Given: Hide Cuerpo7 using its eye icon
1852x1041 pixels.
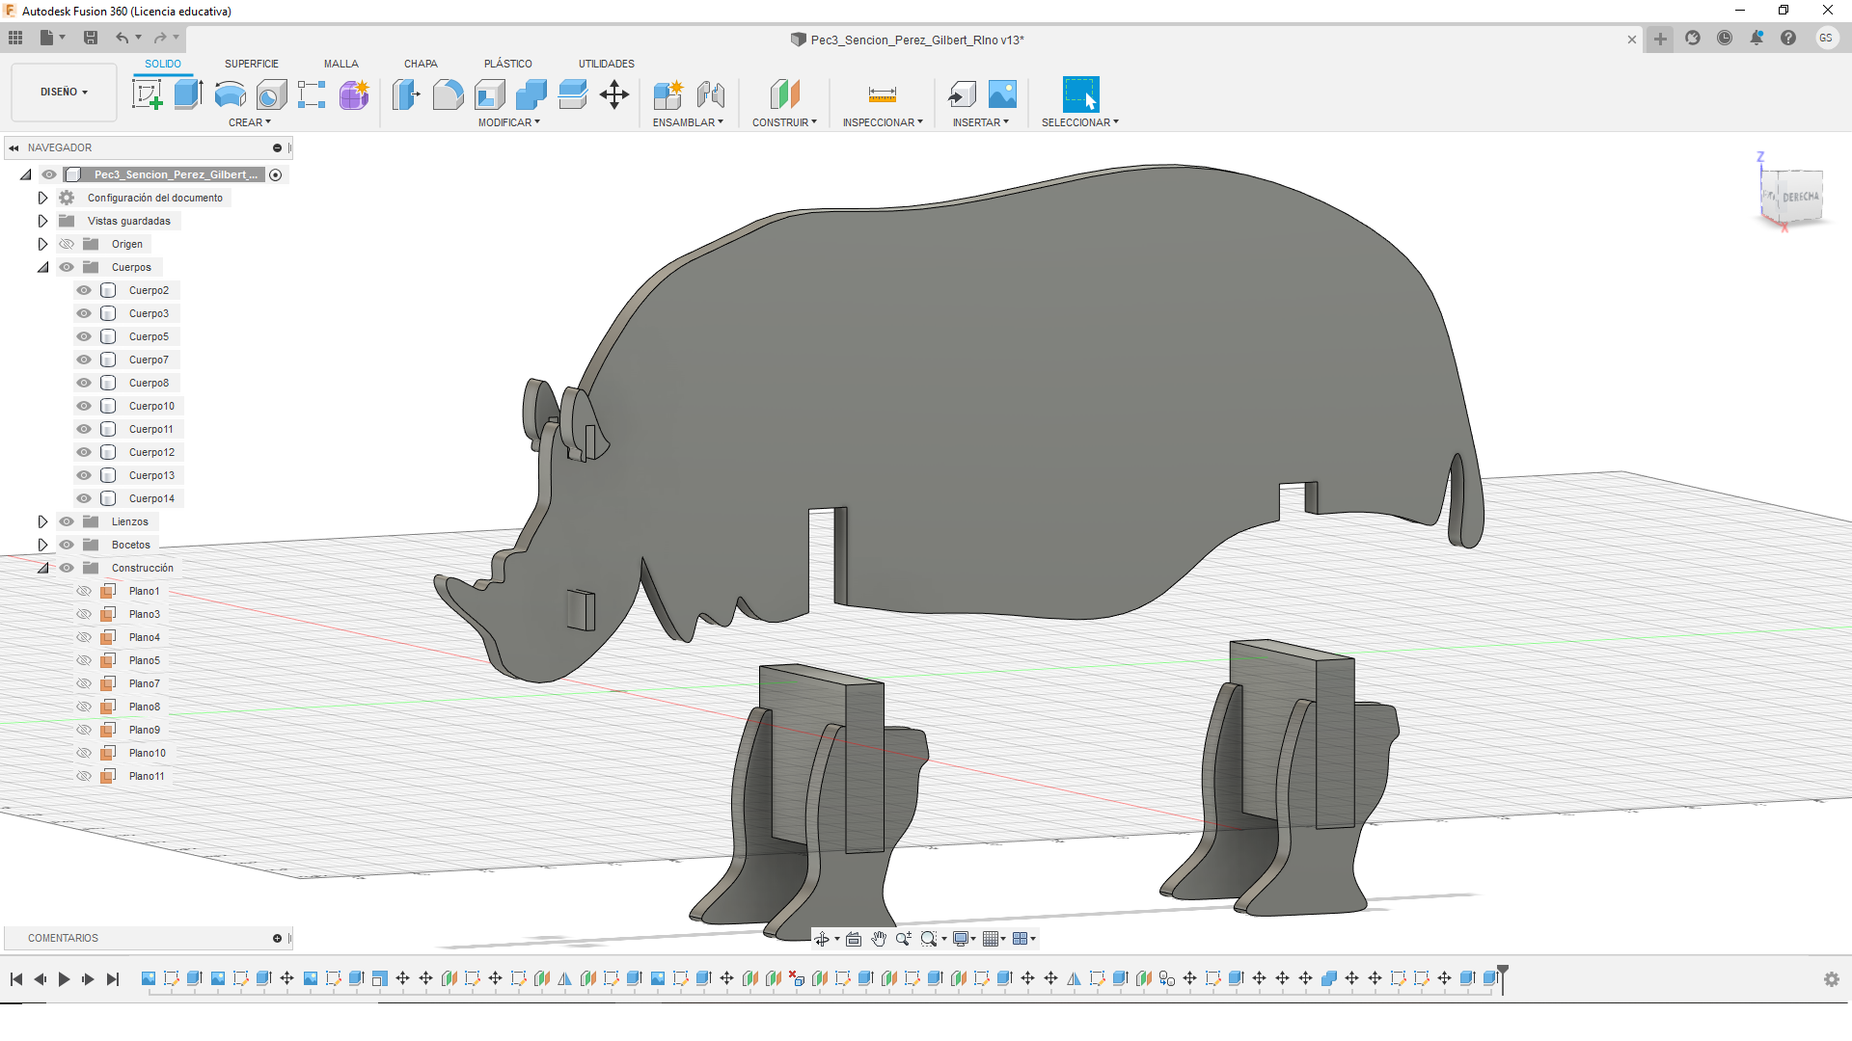Looking at the screenshot, I should (x=84, y=360).
